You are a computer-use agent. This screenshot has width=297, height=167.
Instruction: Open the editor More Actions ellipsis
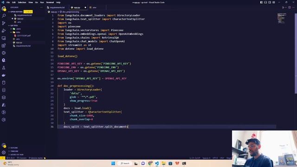click(x=294, y=7)
